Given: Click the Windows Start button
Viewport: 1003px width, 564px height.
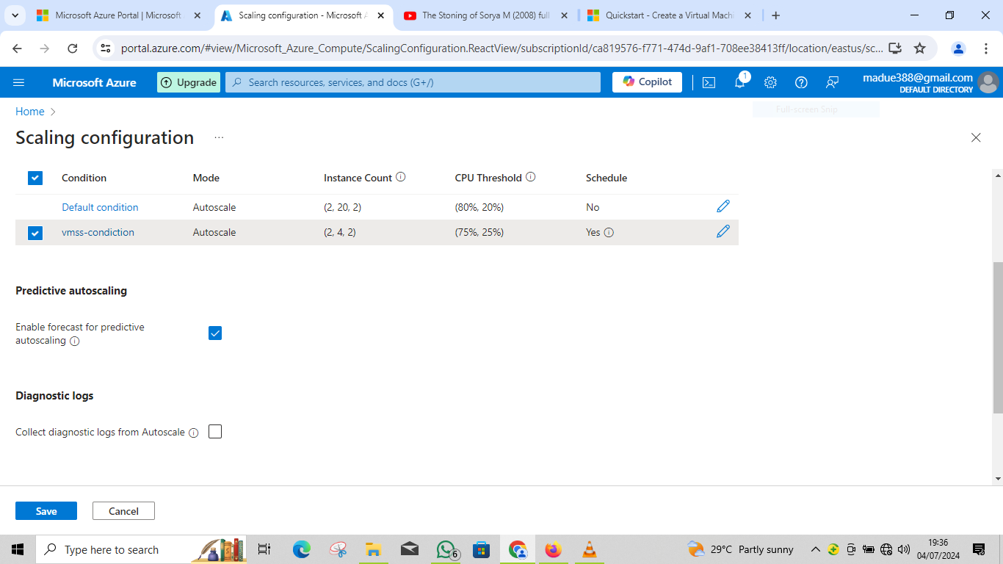Looking at the screenshot, I should pos(18,549).
